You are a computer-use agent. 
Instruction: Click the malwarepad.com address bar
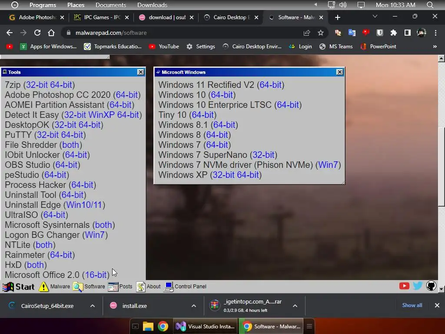pos(182,33)
